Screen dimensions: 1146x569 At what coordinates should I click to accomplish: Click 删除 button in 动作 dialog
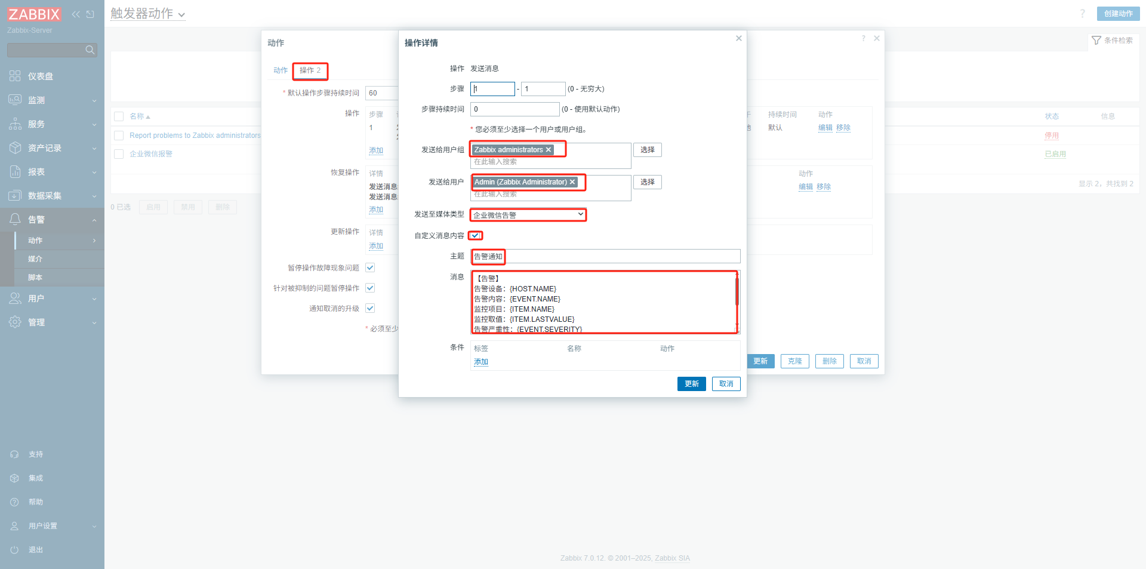coord(830,361)
